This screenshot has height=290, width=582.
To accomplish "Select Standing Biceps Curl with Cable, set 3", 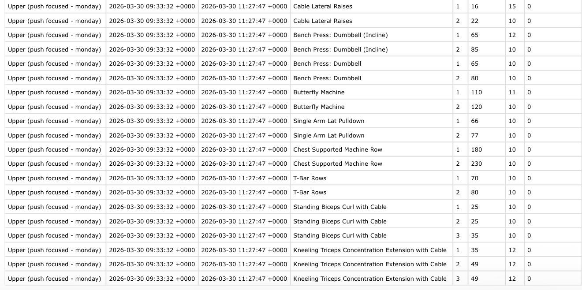I will point(340,235).
